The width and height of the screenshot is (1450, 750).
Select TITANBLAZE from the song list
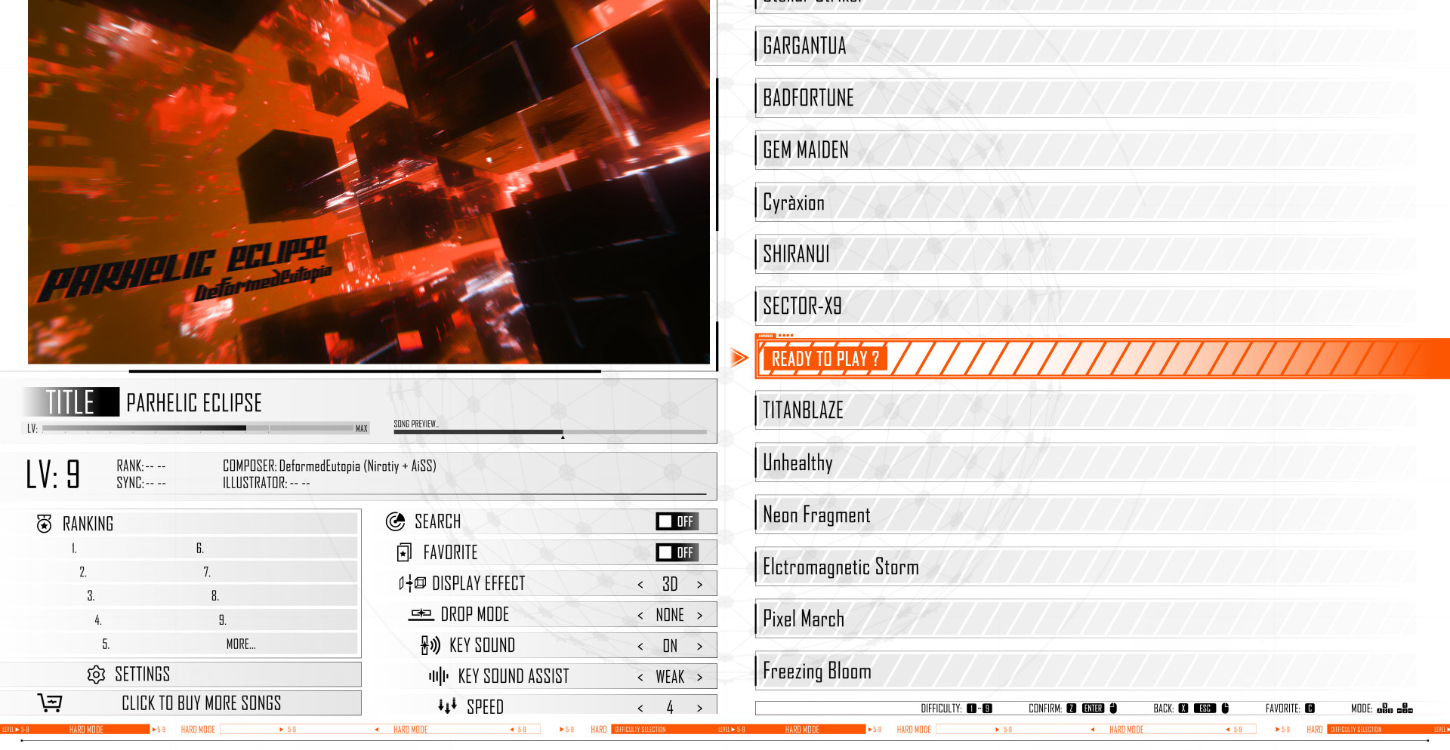pos(804,410)
